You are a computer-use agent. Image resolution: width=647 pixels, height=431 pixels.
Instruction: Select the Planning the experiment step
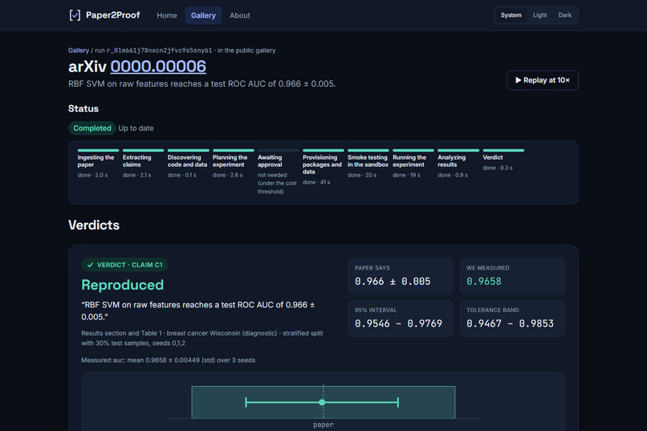tap(233, 164)
